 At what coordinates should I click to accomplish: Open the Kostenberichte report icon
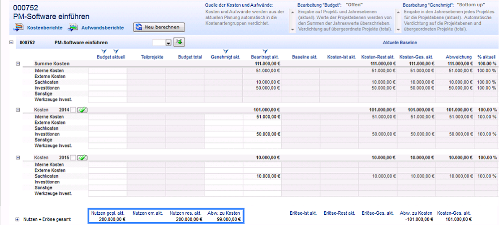click(x=18, y=28)
